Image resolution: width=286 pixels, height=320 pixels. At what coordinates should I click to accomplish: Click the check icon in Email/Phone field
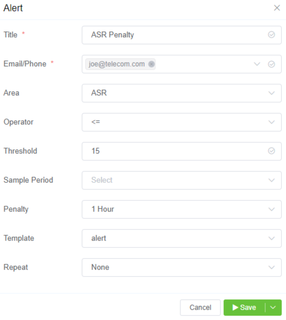272,64
